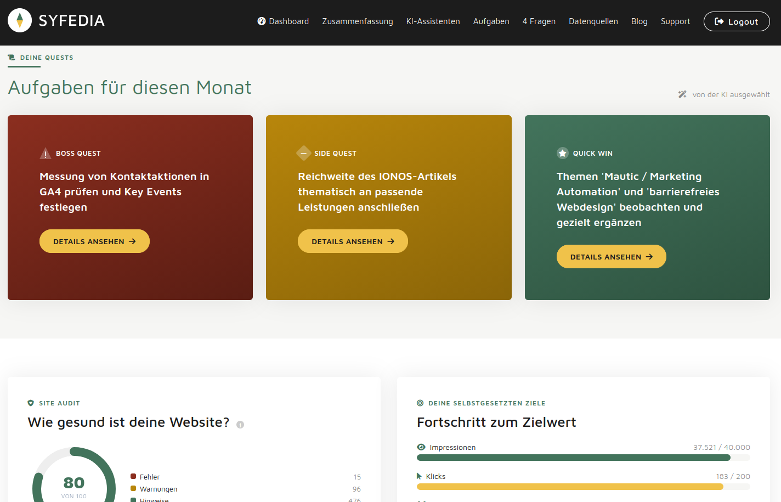The width and height of the screenshot is (781, 502).
Task: Click the Impressionen label
Action: (452, 448)
